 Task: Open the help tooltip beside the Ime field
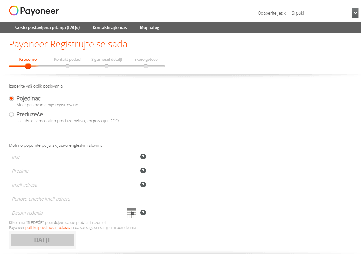pos(143,157)
